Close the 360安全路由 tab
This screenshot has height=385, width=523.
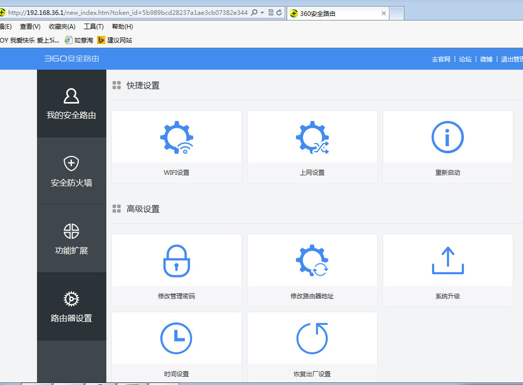click(384, 13)
